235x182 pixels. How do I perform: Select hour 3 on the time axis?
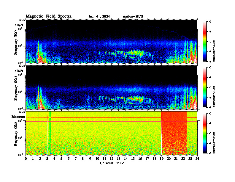(x=47, y=159)
